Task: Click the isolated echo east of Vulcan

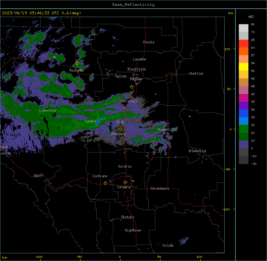Action: (x=183, y=241)
